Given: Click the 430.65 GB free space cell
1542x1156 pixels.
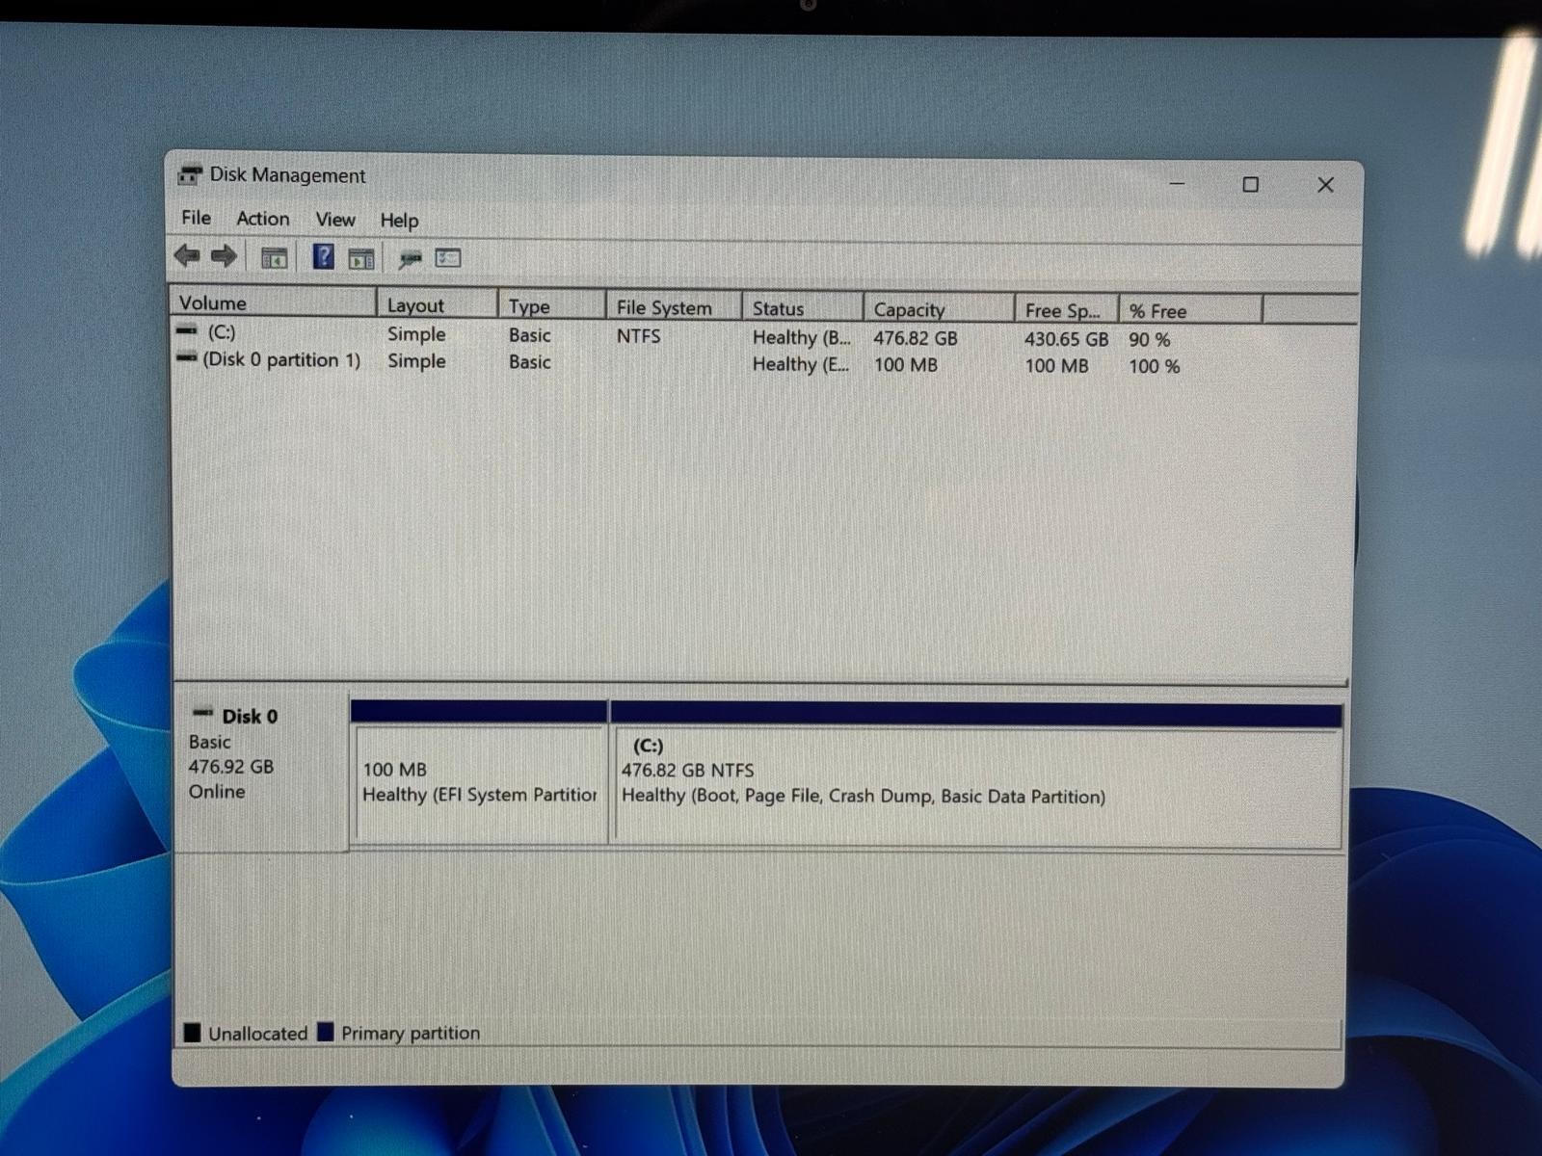Looking at the screenshot, I should click(1066, 339).
